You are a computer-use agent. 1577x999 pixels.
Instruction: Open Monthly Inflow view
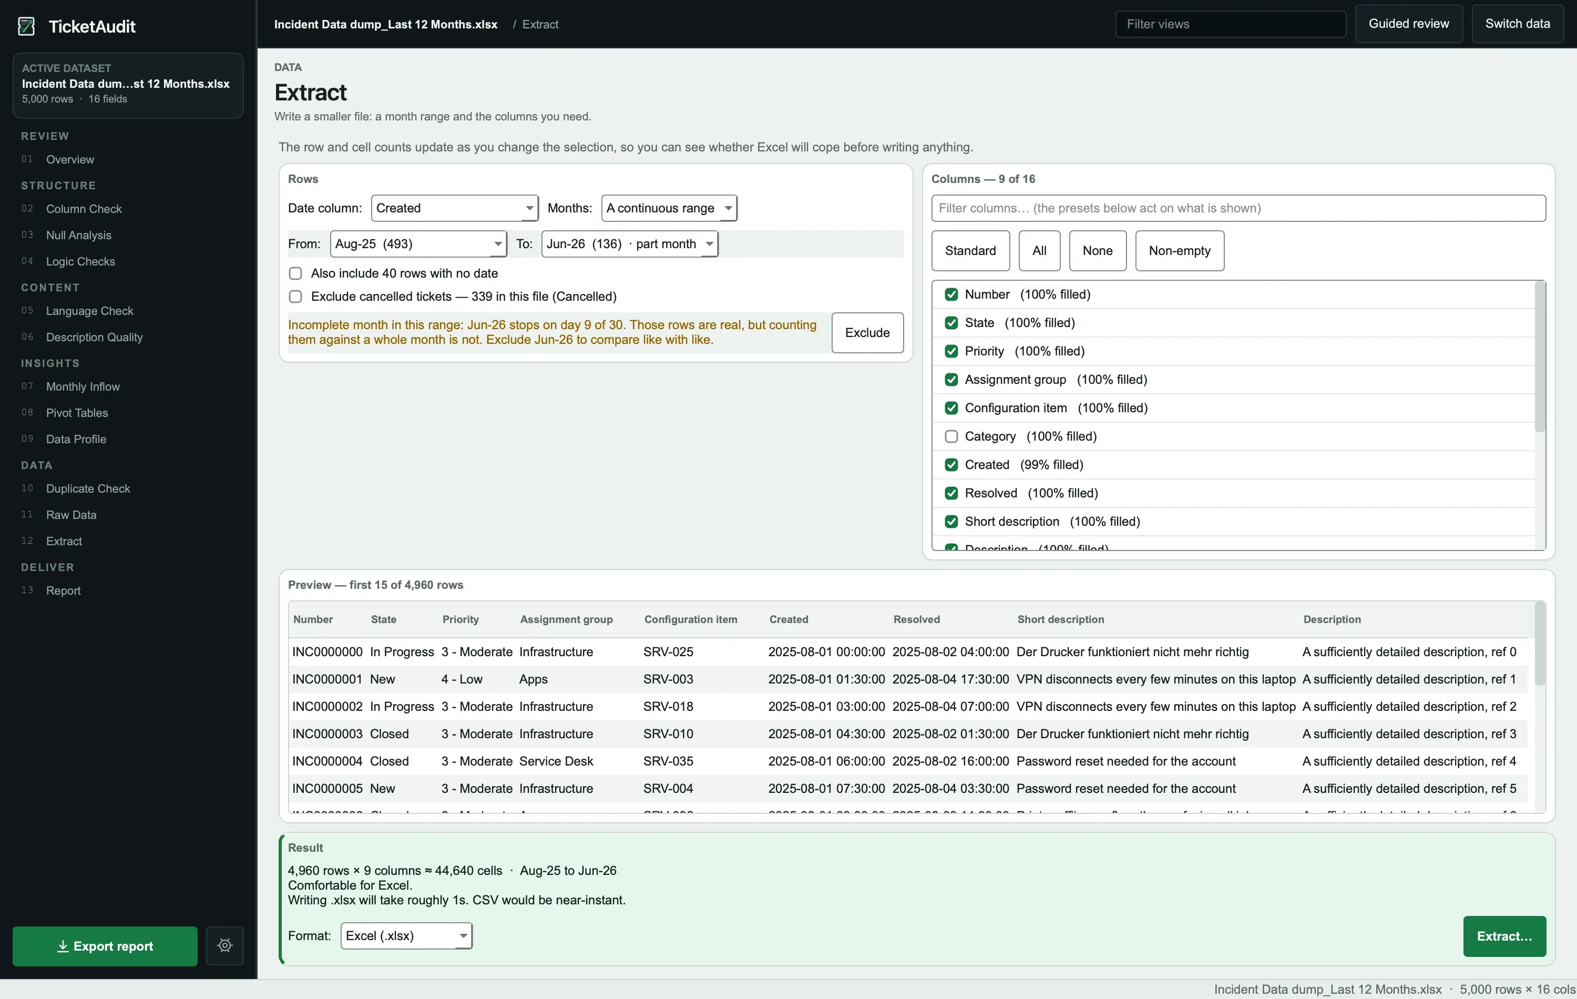[x=83, y=386]
